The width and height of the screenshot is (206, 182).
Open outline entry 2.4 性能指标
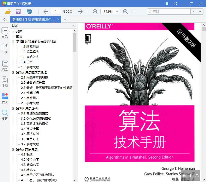click(x=30, y=93)
